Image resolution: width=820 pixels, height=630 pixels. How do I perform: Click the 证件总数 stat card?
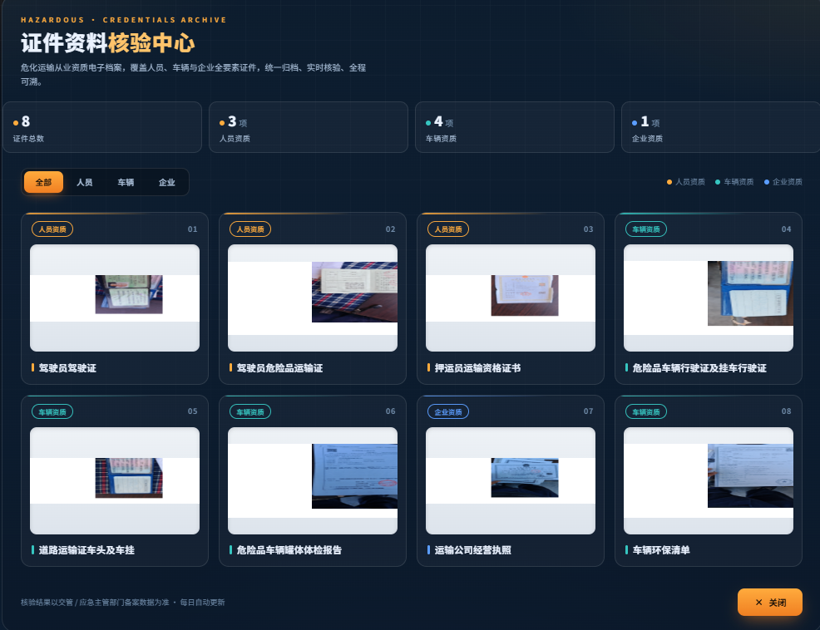tap(102, 127)
